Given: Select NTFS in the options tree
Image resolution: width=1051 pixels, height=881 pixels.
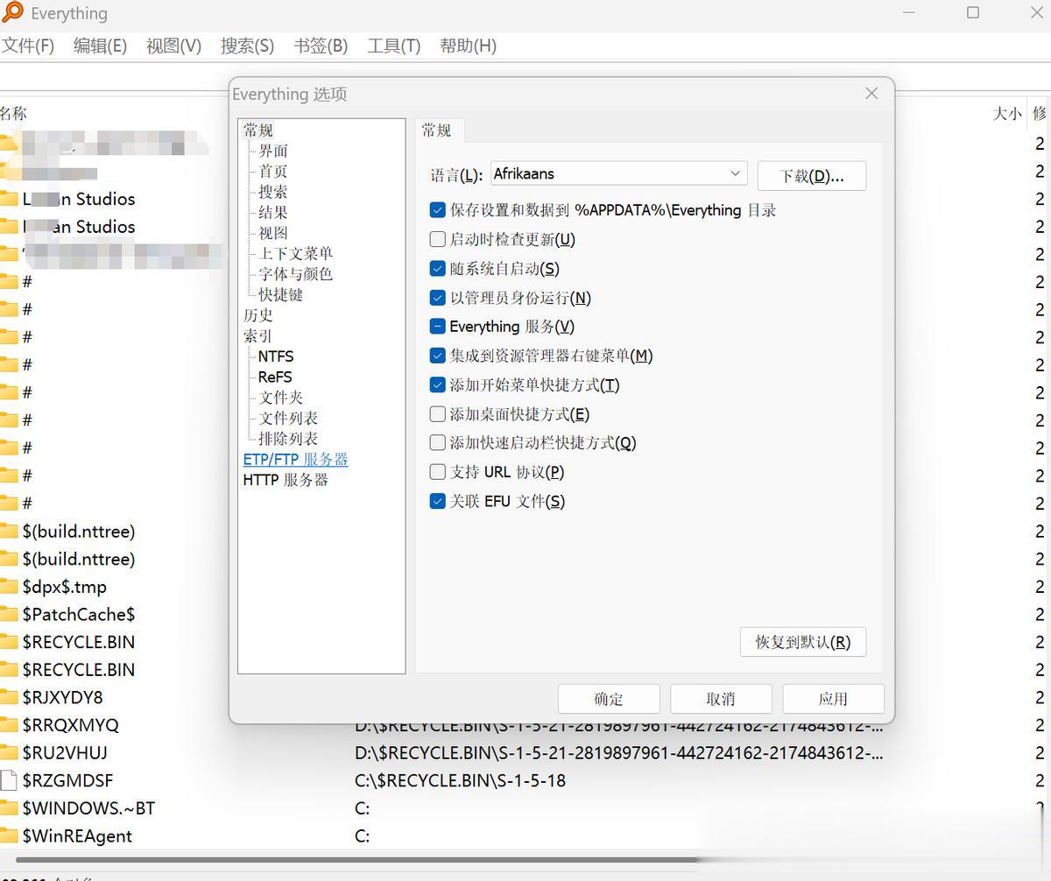Looking at the screenshot, I should pos(276,356).
